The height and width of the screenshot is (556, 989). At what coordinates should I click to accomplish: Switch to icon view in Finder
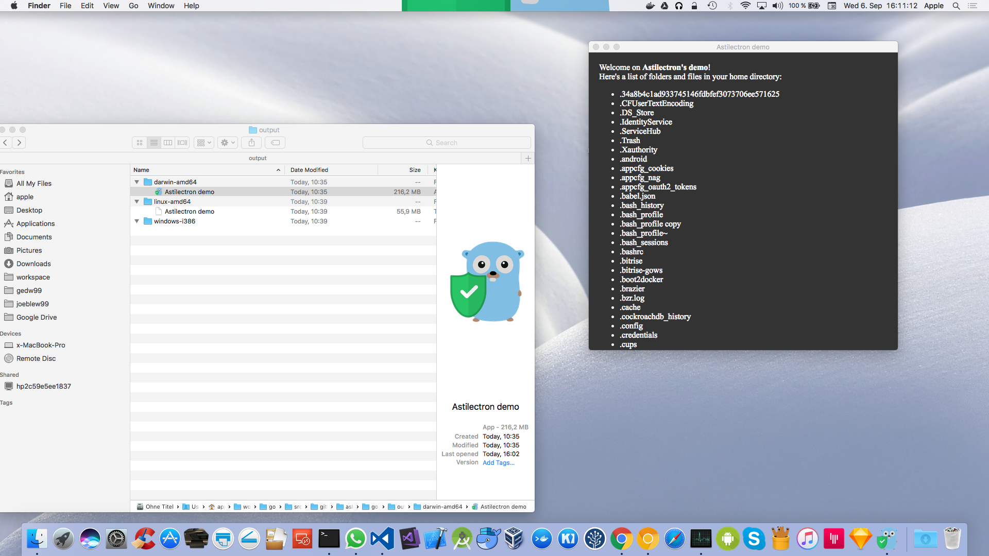(139, 143)
